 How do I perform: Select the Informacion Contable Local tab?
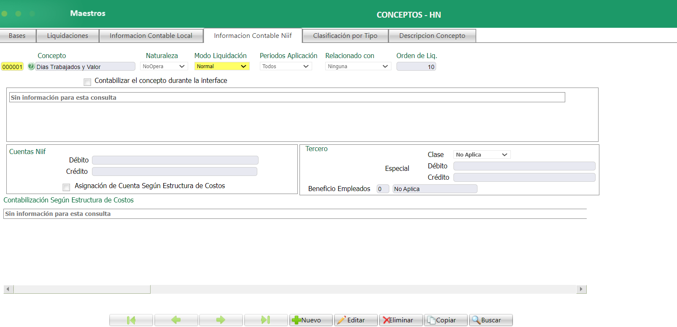(151, 36)
